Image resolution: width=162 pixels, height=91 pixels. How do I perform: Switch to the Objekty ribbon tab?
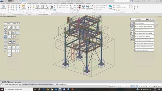8,3
